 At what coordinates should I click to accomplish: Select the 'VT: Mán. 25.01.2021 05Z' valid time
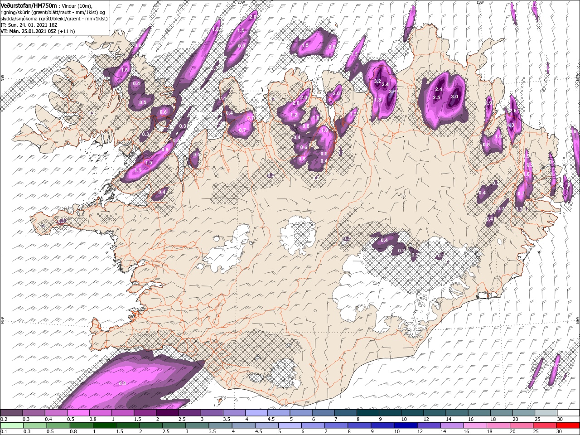click(28, 31)
